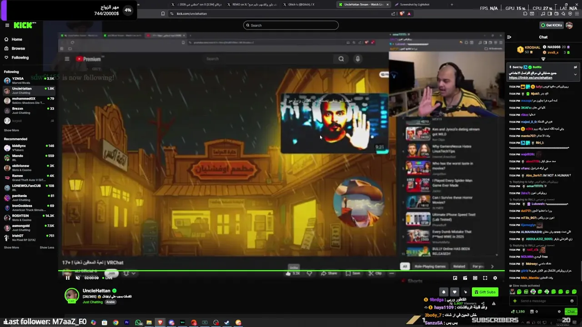582x327 pixels.
Task: Pause the stream player
Action: coord(67,278)
